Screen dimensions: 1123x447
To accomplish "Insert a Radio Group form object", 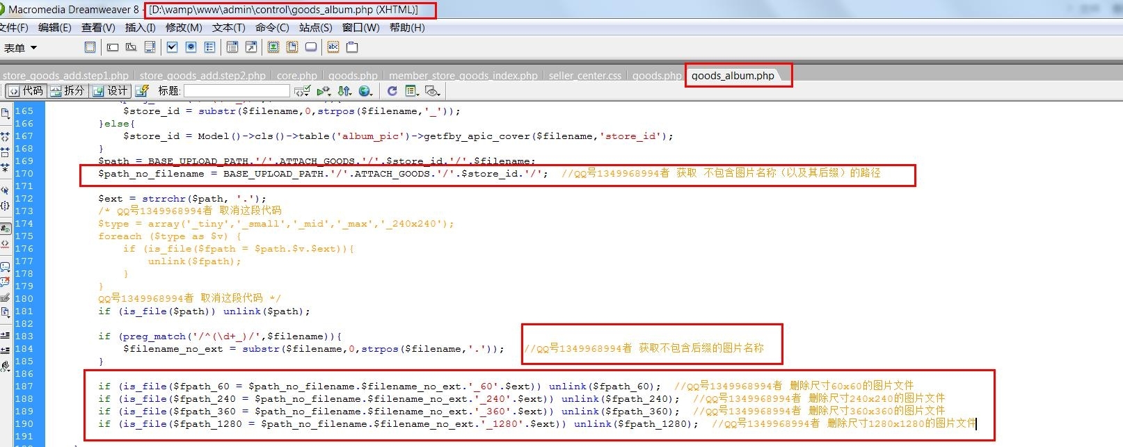I will click(209, 47).
